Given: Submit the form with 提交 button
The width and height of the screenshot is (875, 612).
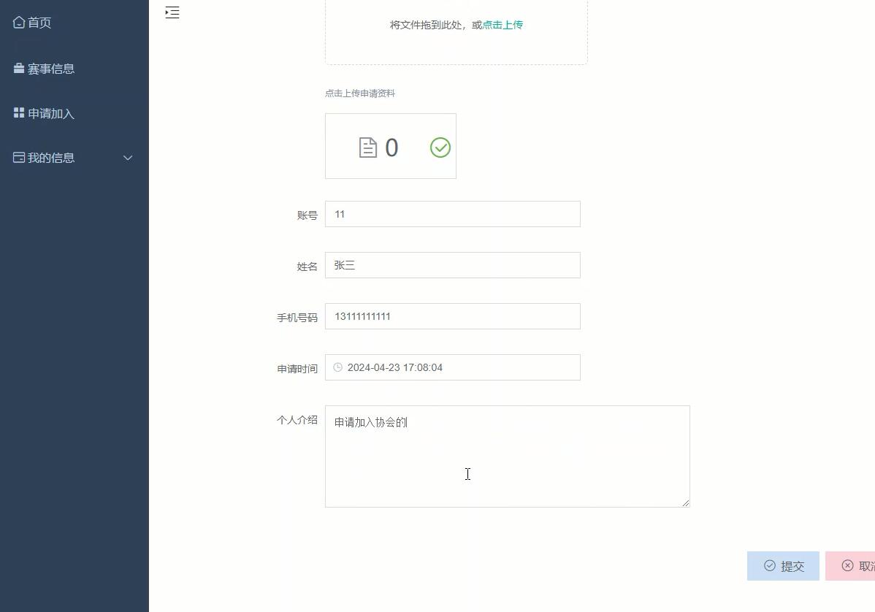Looking at the screenshot, I should tap(783, 566).
